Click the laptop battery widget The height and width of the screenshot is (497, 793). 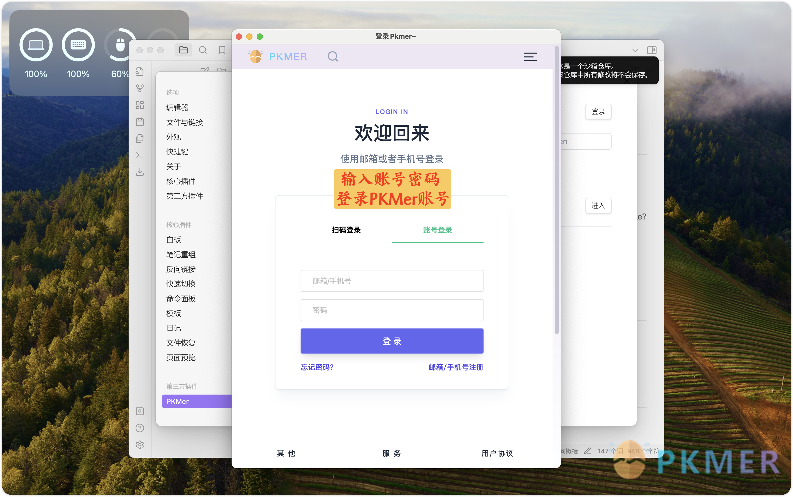(x=36, y=45)
